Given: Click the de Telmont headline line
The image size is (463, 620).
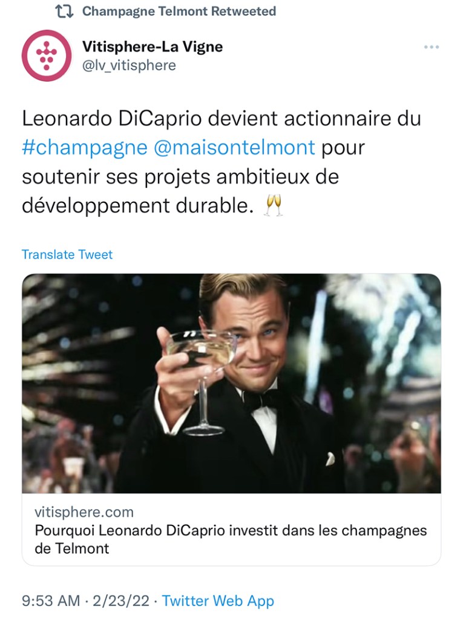Looking at the screenshot, I should [72, 548].
